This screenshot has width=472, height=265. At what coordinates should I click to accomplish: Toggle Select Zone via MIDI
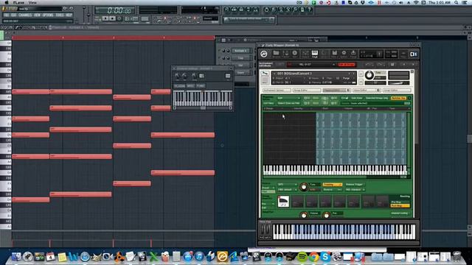coord(288,103)
